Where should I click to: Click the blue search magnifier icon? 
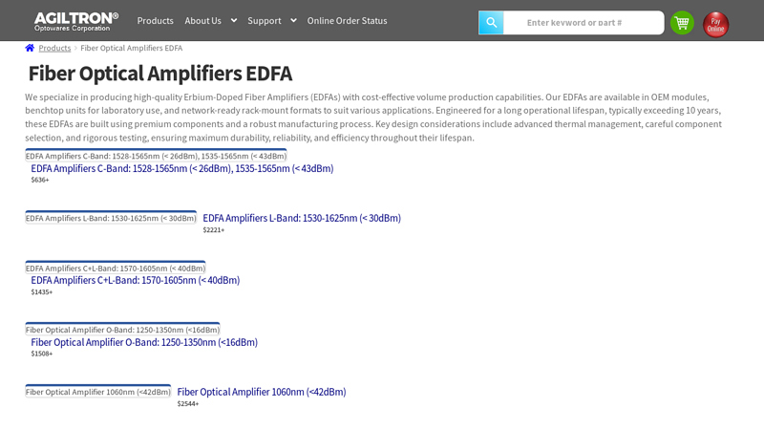[x=491, y=22]
